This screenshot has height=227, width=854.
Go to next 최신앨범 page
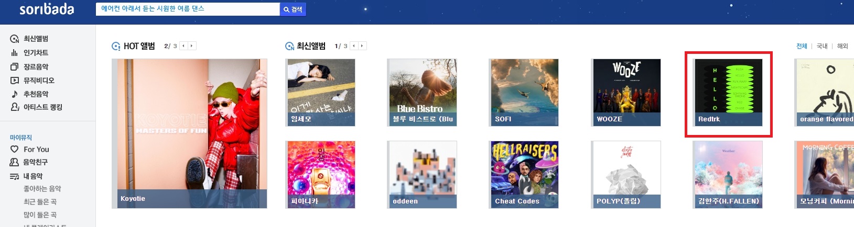(362, 46)
